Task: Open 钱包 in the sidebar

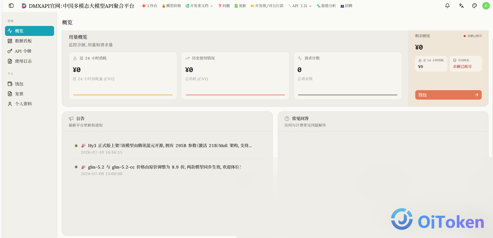Action: (29, 84)
